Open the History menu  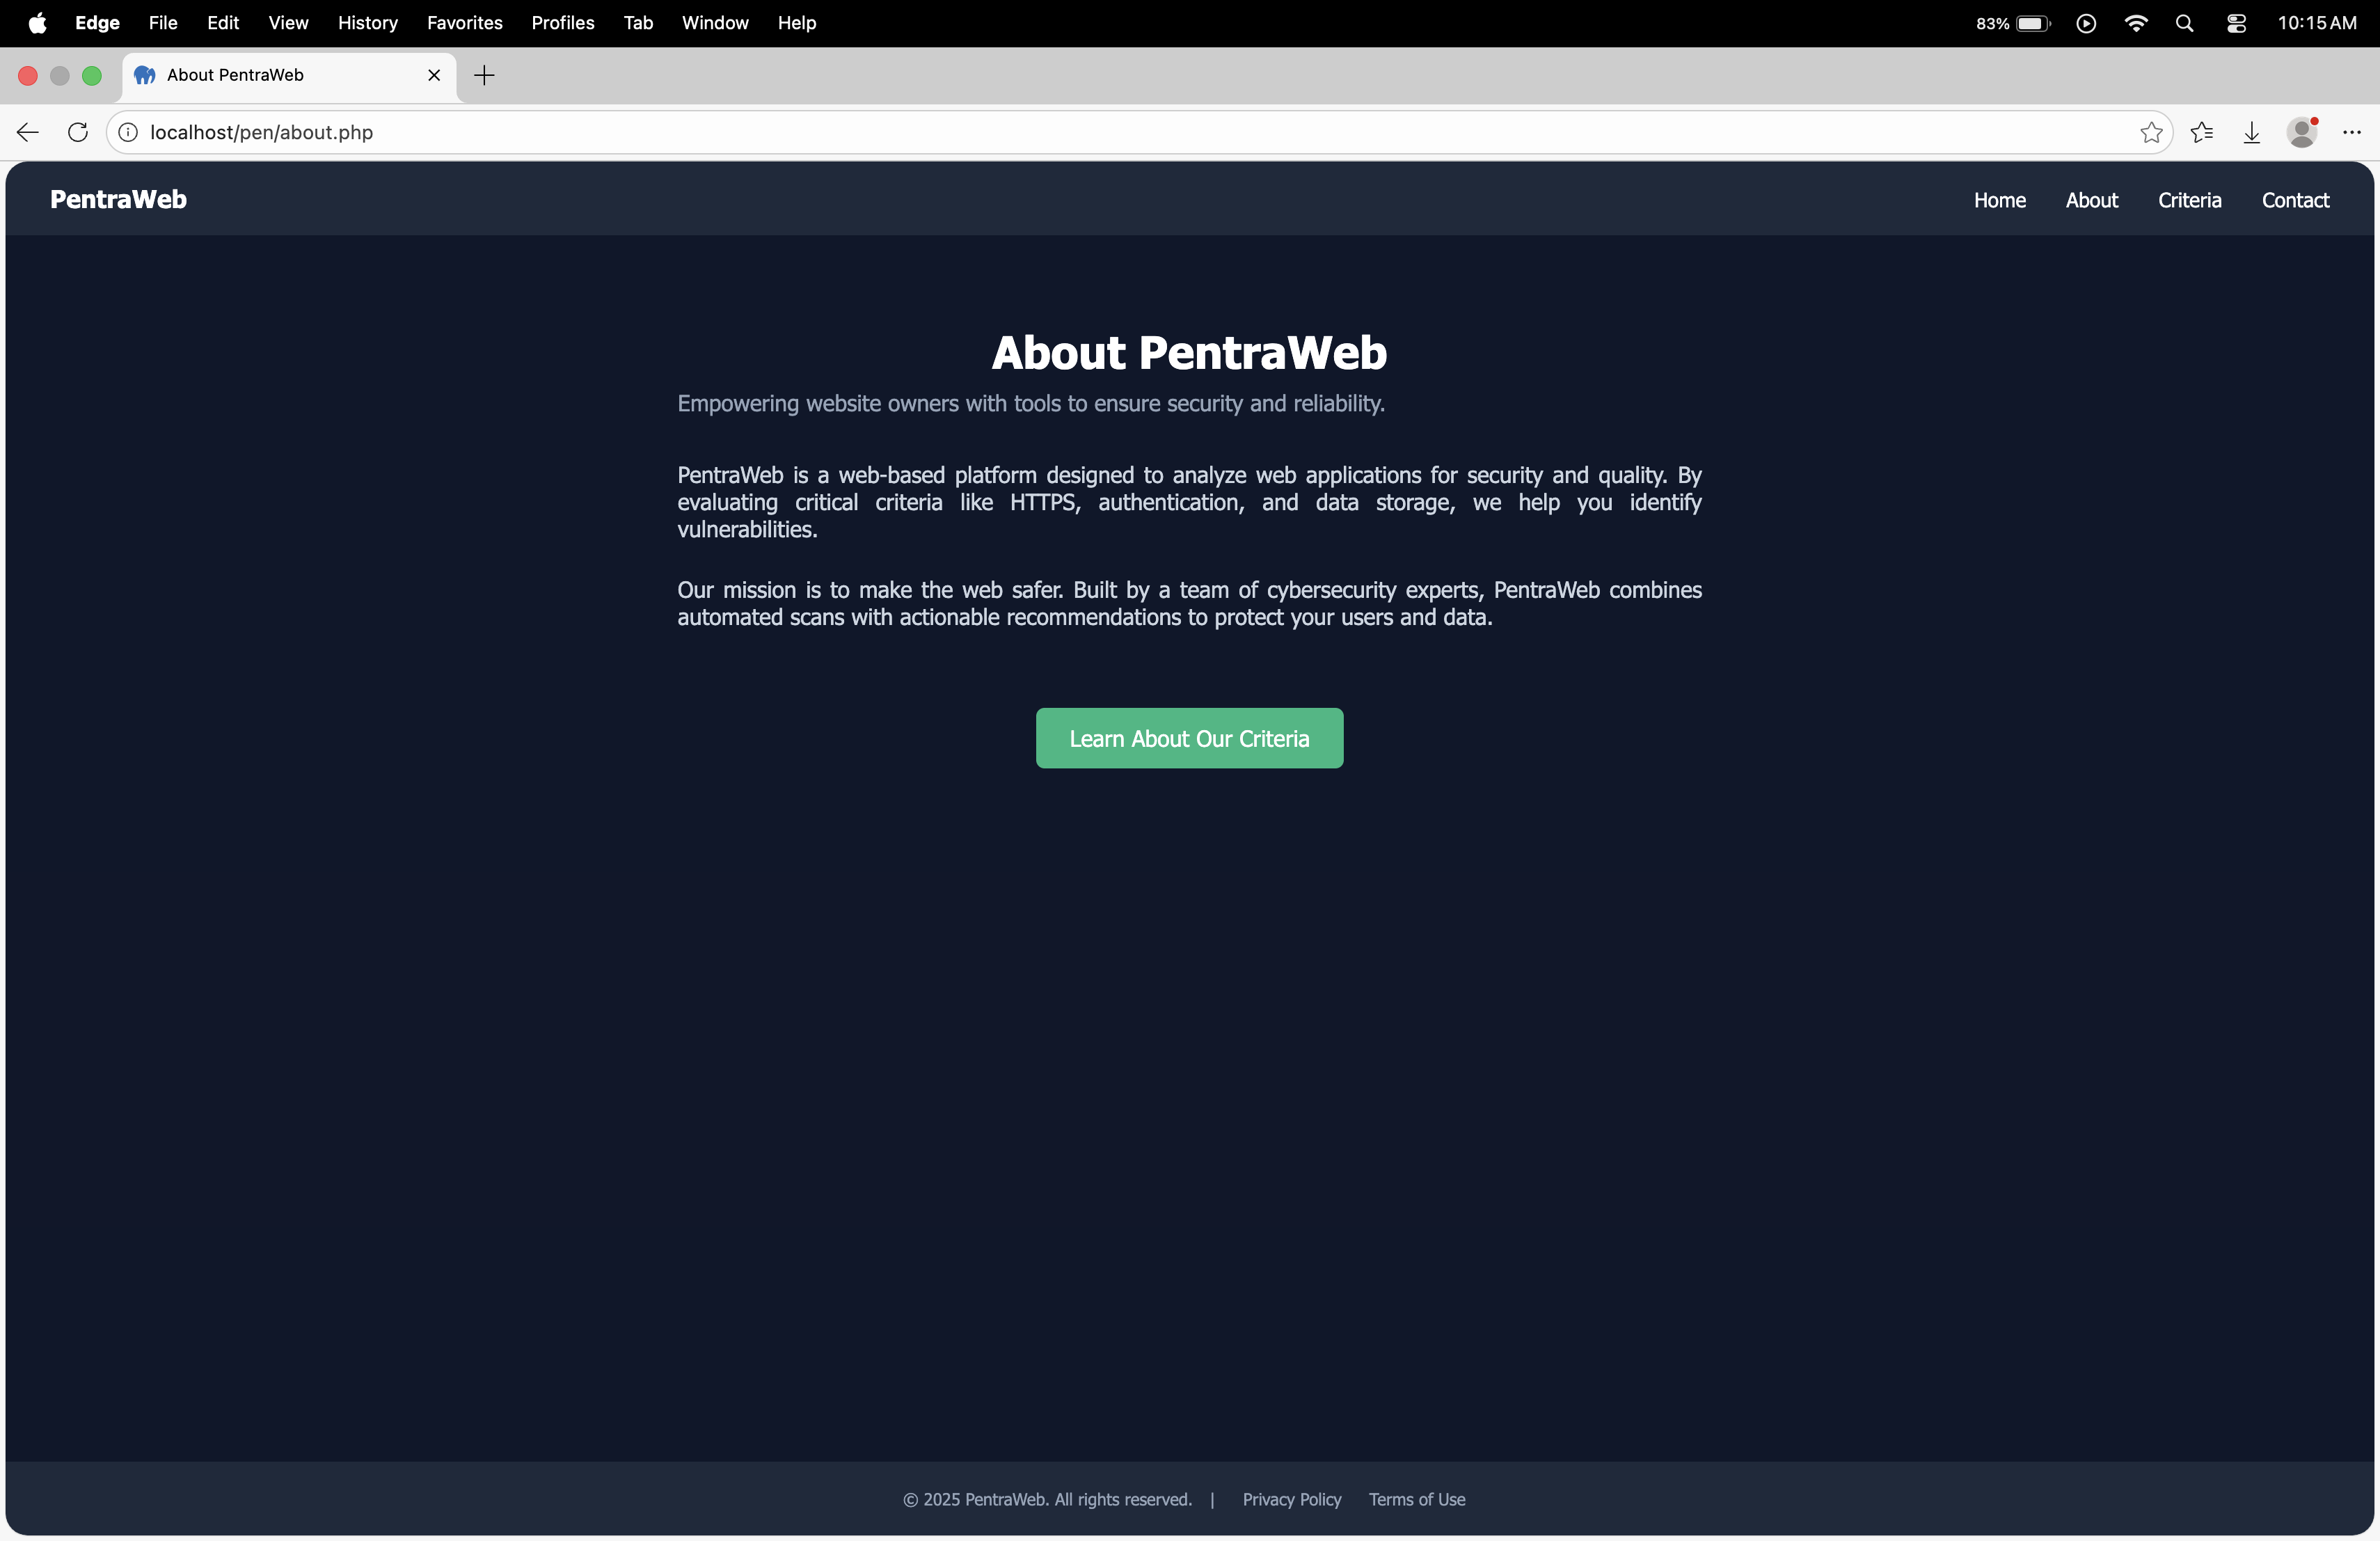click(x=367, y=23)
